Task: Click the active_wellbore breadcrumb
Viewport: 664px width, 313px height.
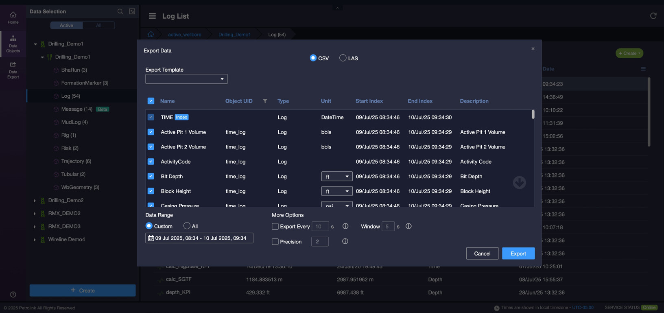Action: coord(184,35)
